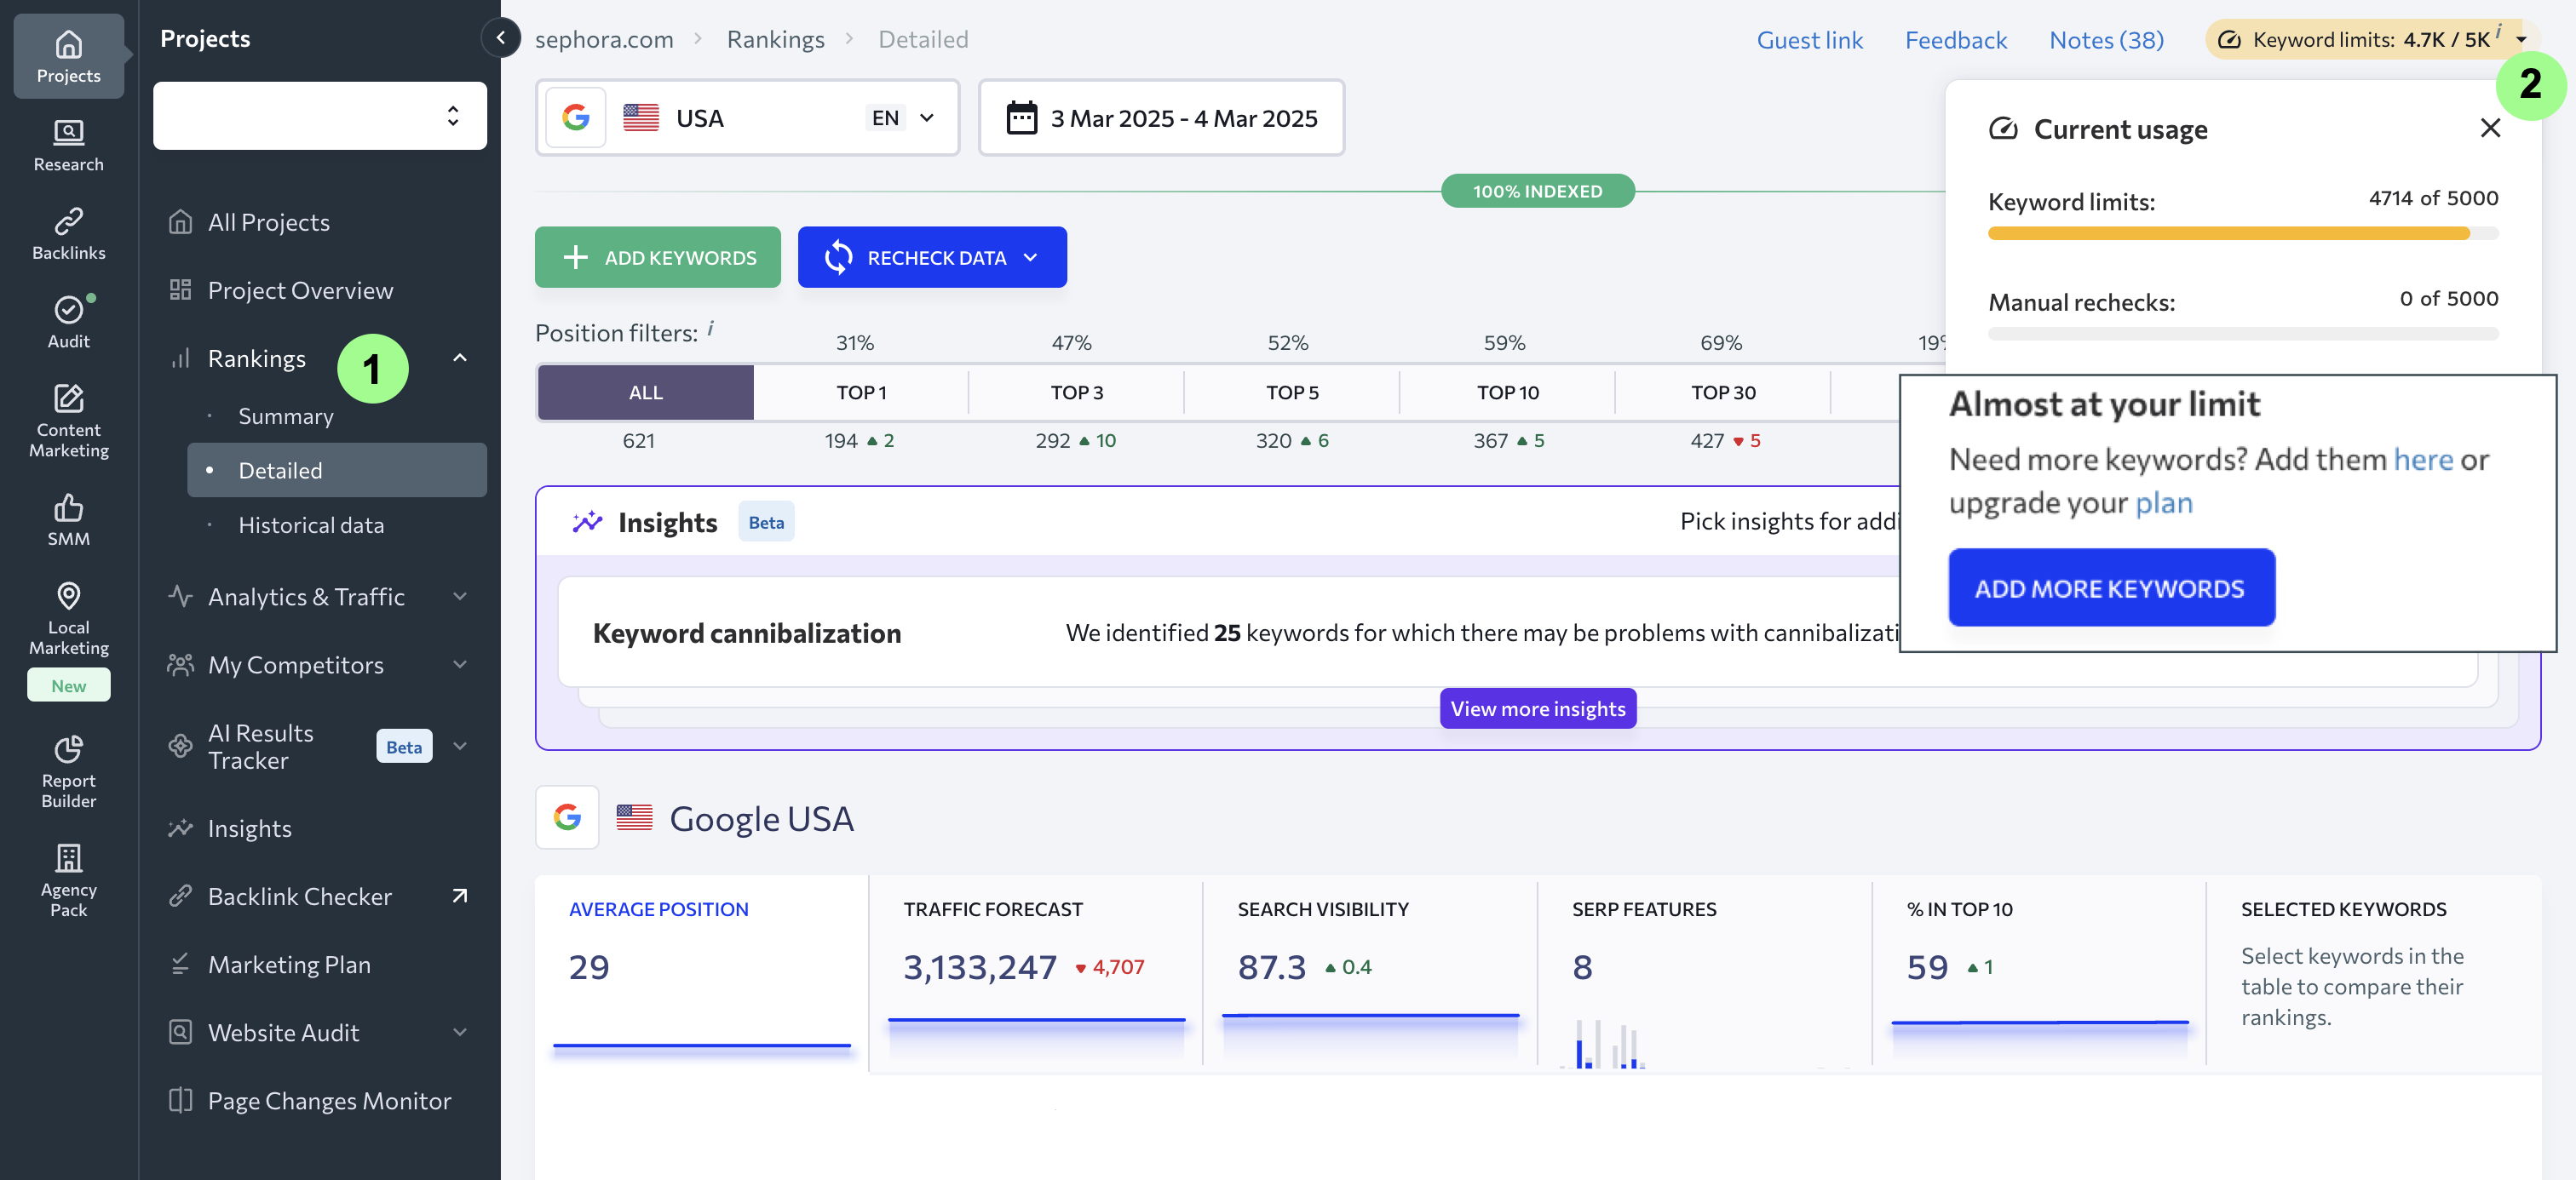Collapse the Rankings menu chevron
The image size is (2576, 1180).
[460, 358]
